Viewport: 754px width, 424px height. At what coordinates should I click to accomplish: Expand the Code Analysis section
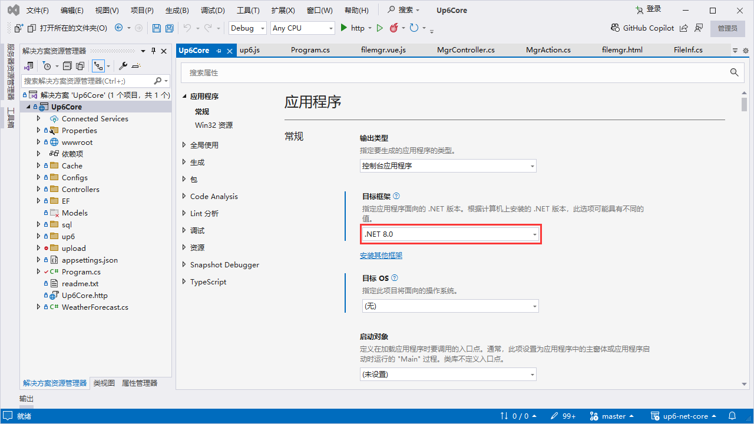184,196
